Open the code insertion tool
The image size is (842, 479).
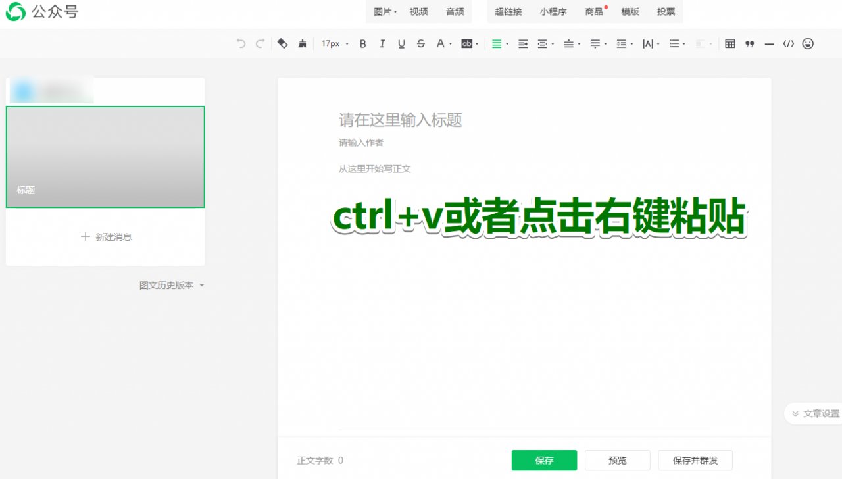(789, 43)
